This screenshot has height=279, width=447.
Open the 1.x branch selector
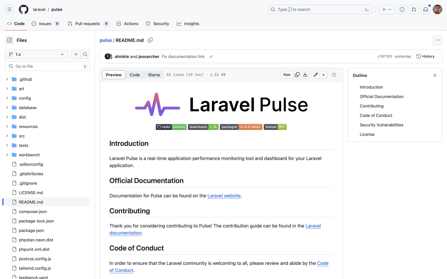tap(37, 54)
